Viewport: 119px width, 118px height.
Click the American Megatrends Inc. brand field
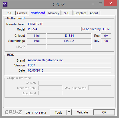tap(69, 60)
